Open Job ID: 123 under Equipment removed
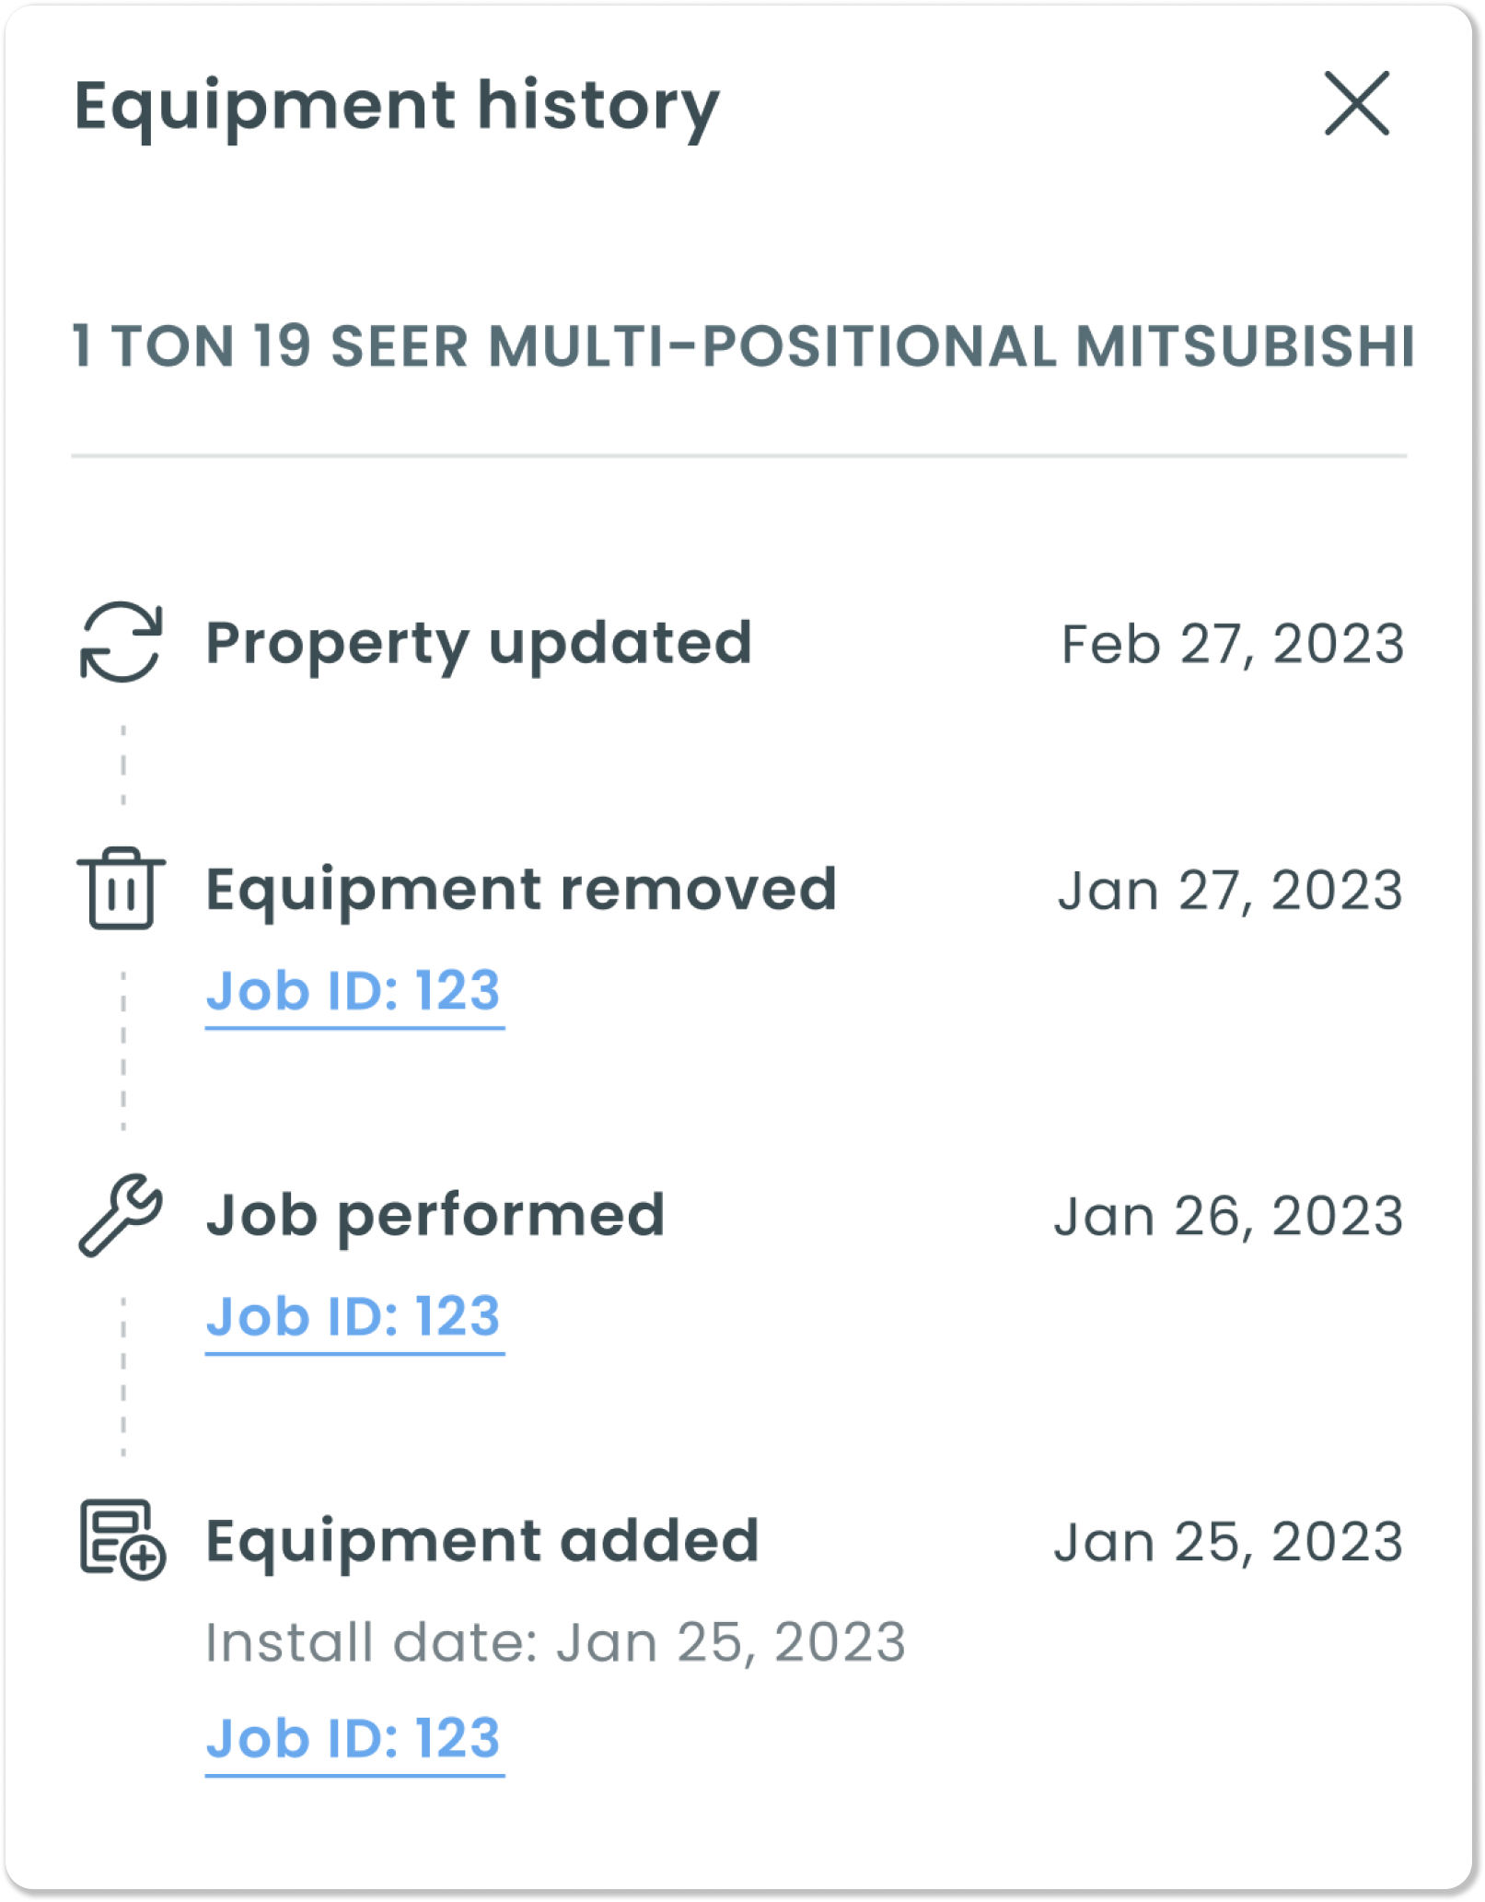 pyautogui.click(x=354, y=993)
